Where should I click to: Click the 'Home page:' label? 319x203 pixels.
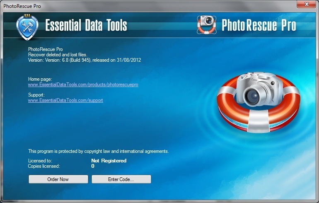(x=40, y=79)
